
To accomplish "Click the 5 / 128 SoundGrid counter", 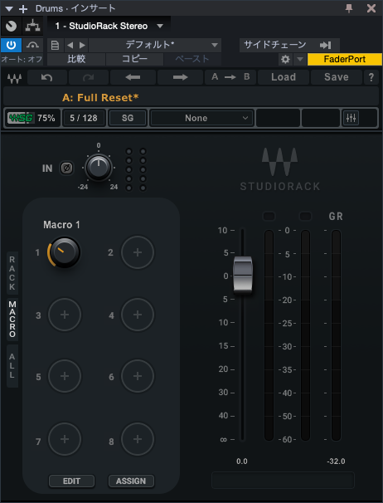I will 84,118.
